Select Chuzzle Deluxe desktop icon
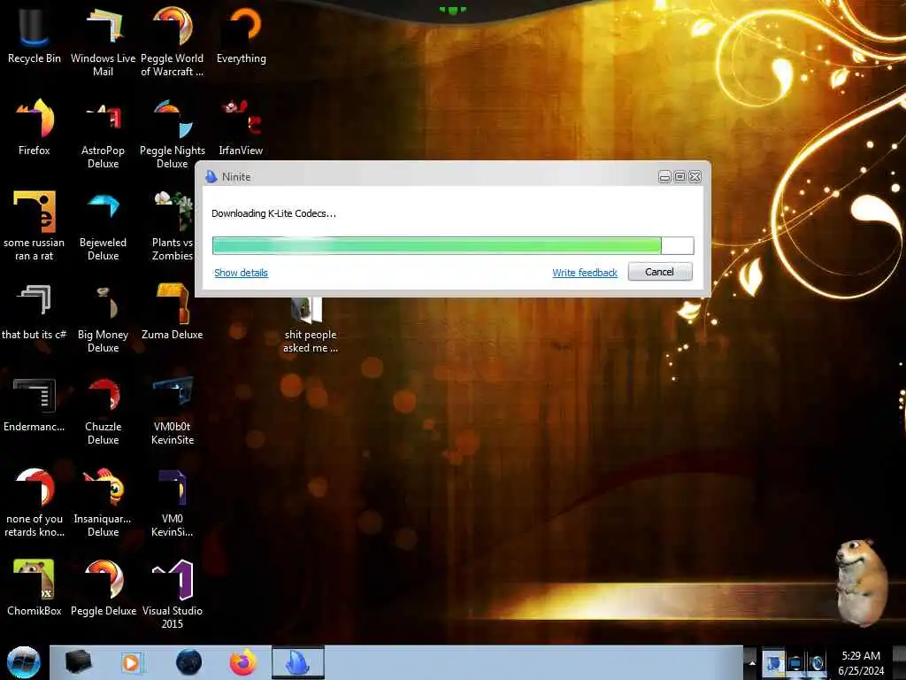 (x=103, y=409)
